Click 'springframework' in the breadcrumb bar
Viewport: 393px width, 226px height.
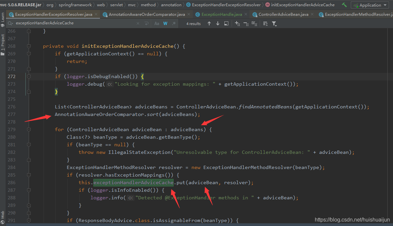(76, 5)
